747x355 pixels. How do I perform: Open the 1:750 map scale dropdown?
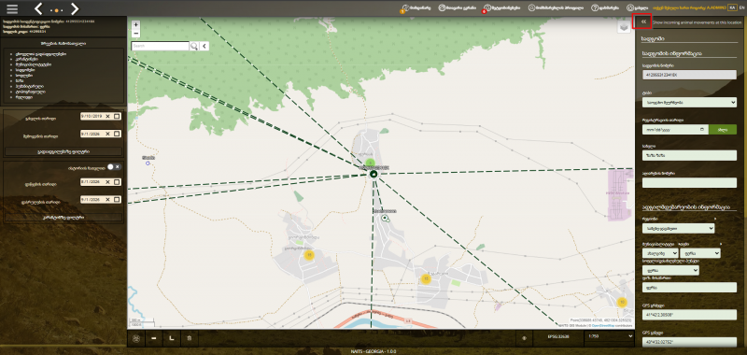click(x=611, y=336)
